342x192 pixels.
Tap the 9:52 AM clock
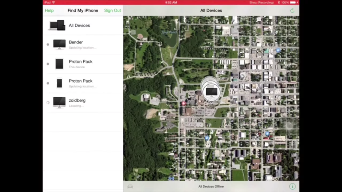171,2
